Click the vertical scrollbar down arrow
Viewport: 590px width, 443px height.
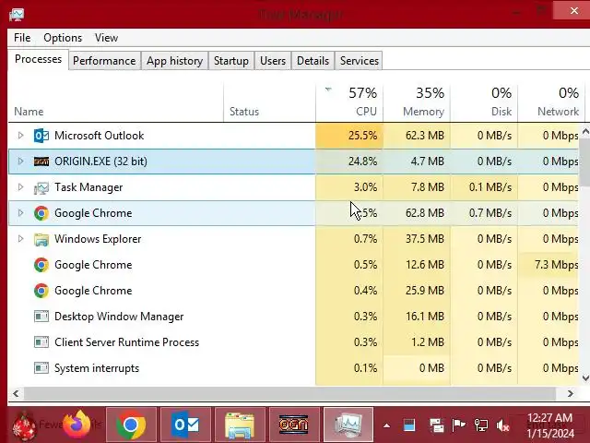click(585, 377)
